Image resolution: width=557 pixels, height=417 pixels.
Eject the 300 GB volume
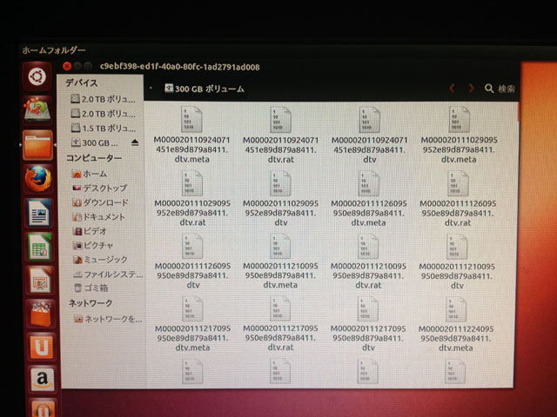tap(135, 142)
